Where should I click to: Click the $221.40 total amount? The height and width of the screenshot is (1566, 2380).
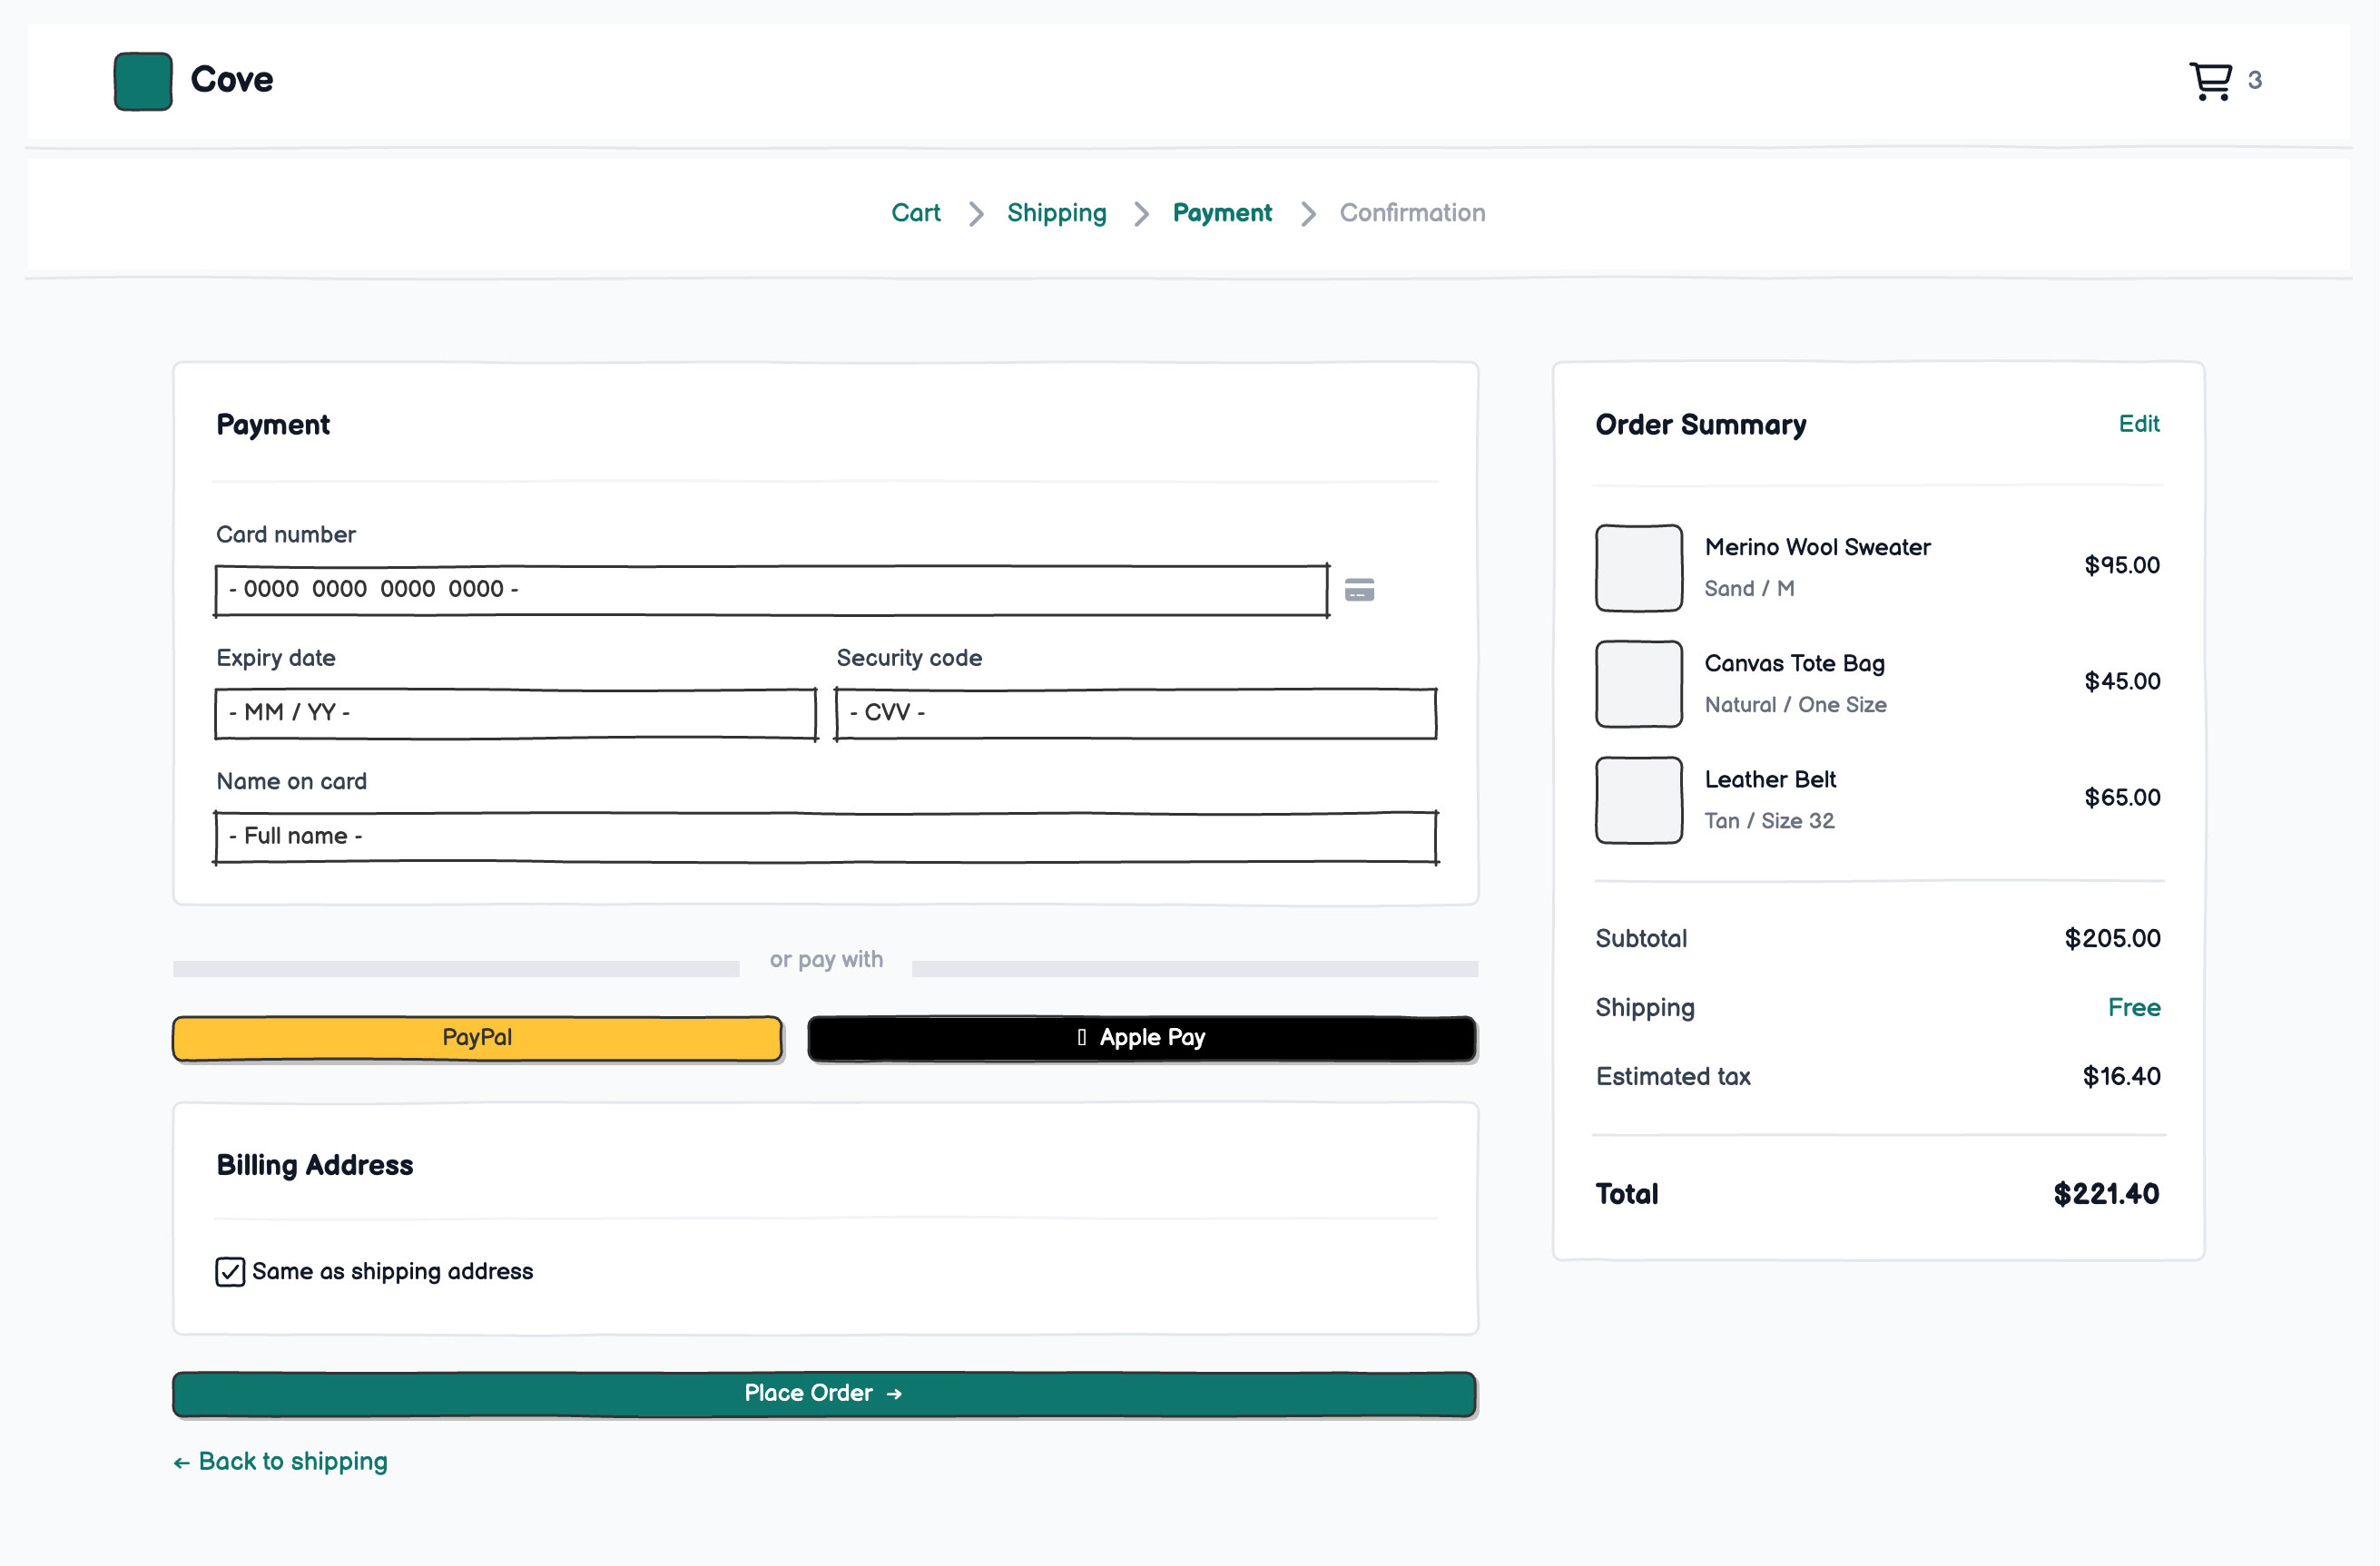click(2106, 1194)
